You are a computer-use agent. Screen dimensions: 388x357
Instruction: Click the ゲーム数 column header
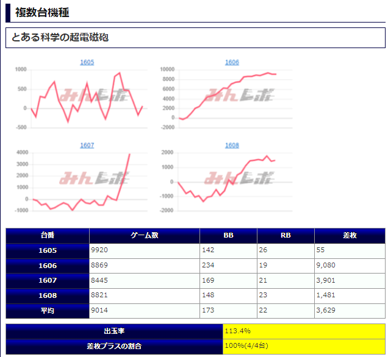click(145, 236)
